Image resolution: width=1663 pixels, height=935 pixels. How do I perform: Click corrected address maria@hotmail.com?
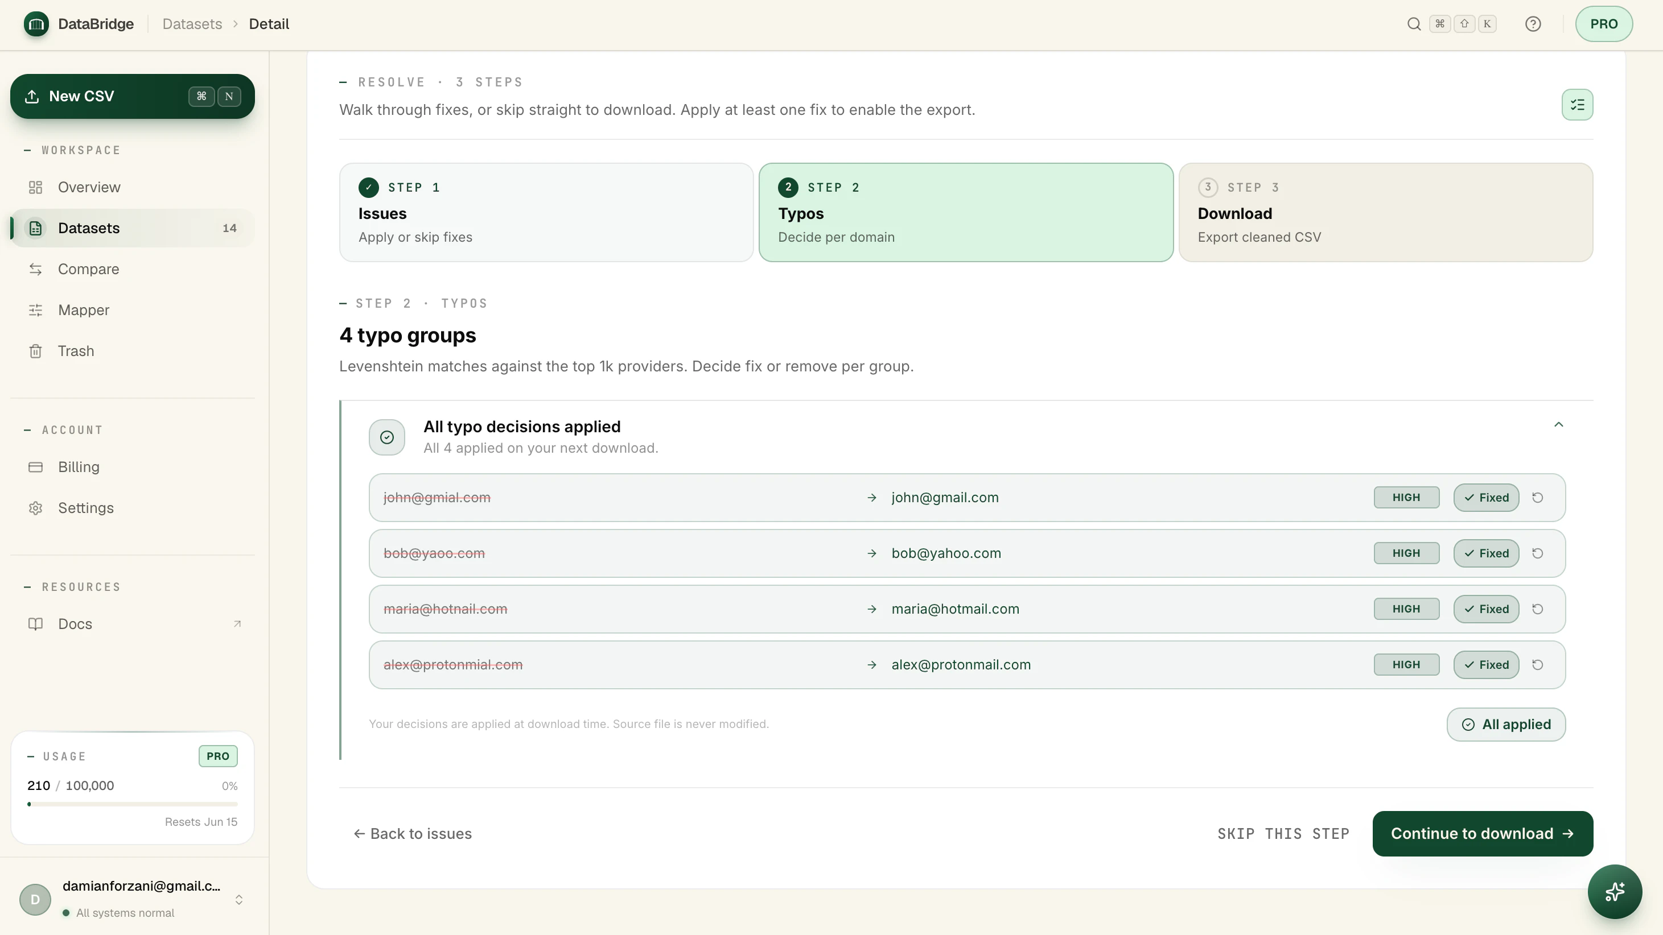click(955, 609)
